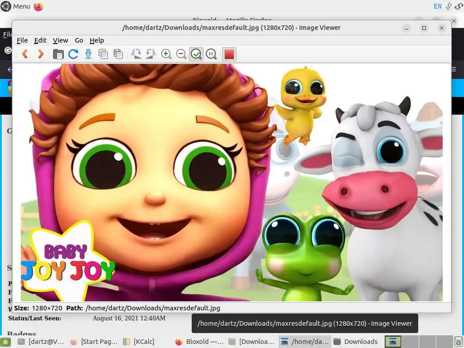
Task: Open the View menu in Image Viewer
Action: 60,40
